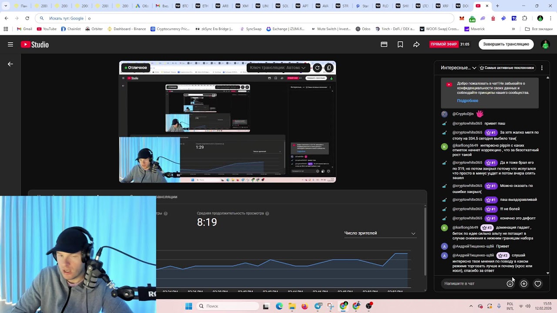Viewport: 557px width, 313px height.
Task: Open Studio account avatar menu
Action: pyautogui.click(x=545, y=44)
